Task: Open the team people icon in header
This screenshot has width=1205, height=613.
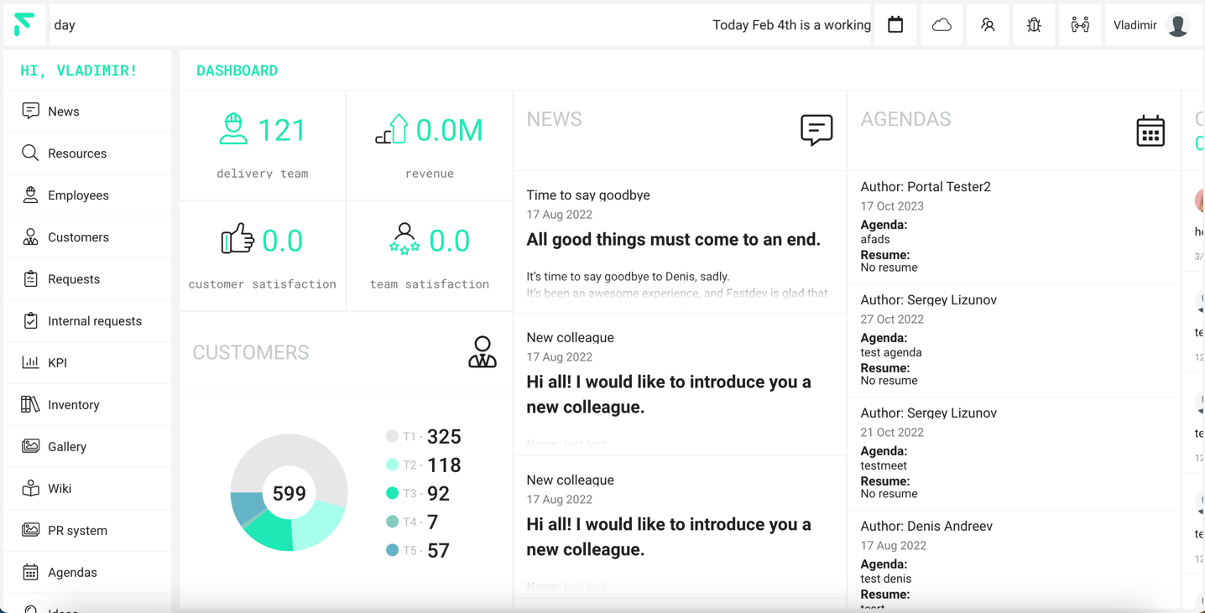Action: [x=1080, y=25]
